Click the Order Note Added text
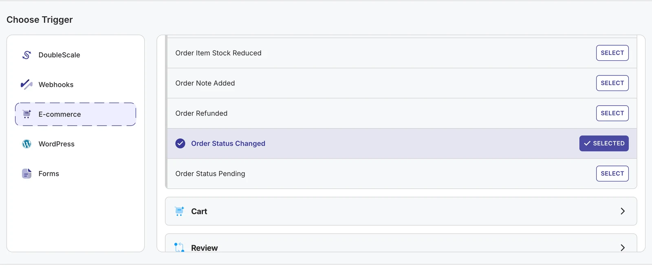 coord(205,83)
